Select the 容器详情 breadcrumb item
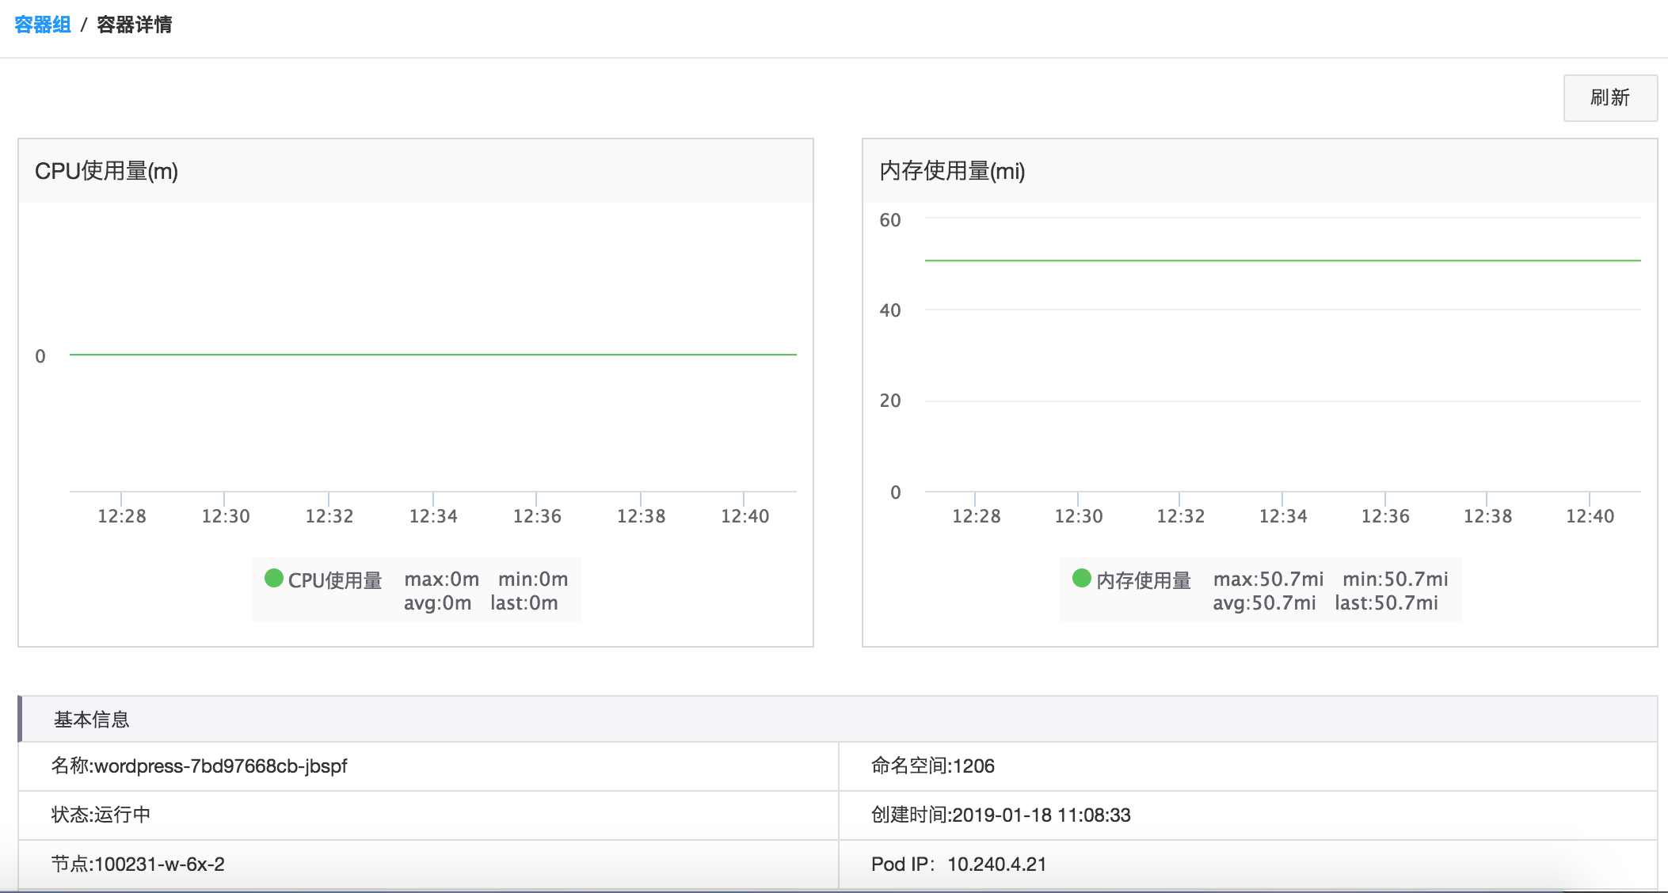The height and width of the screenshot is (893, 1668). coord(135,25)
